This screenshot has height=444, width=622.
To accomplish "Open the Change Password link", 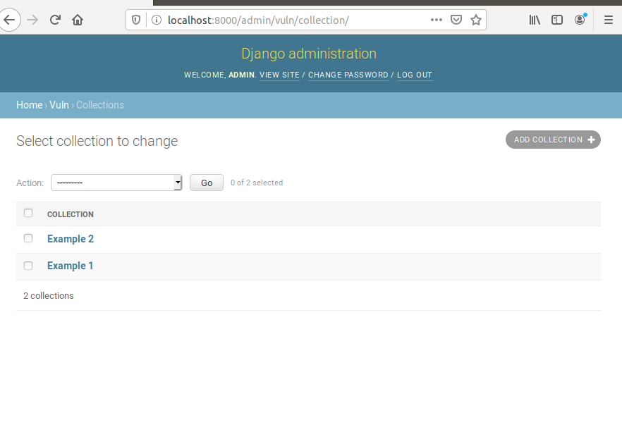I will point(348,75).
